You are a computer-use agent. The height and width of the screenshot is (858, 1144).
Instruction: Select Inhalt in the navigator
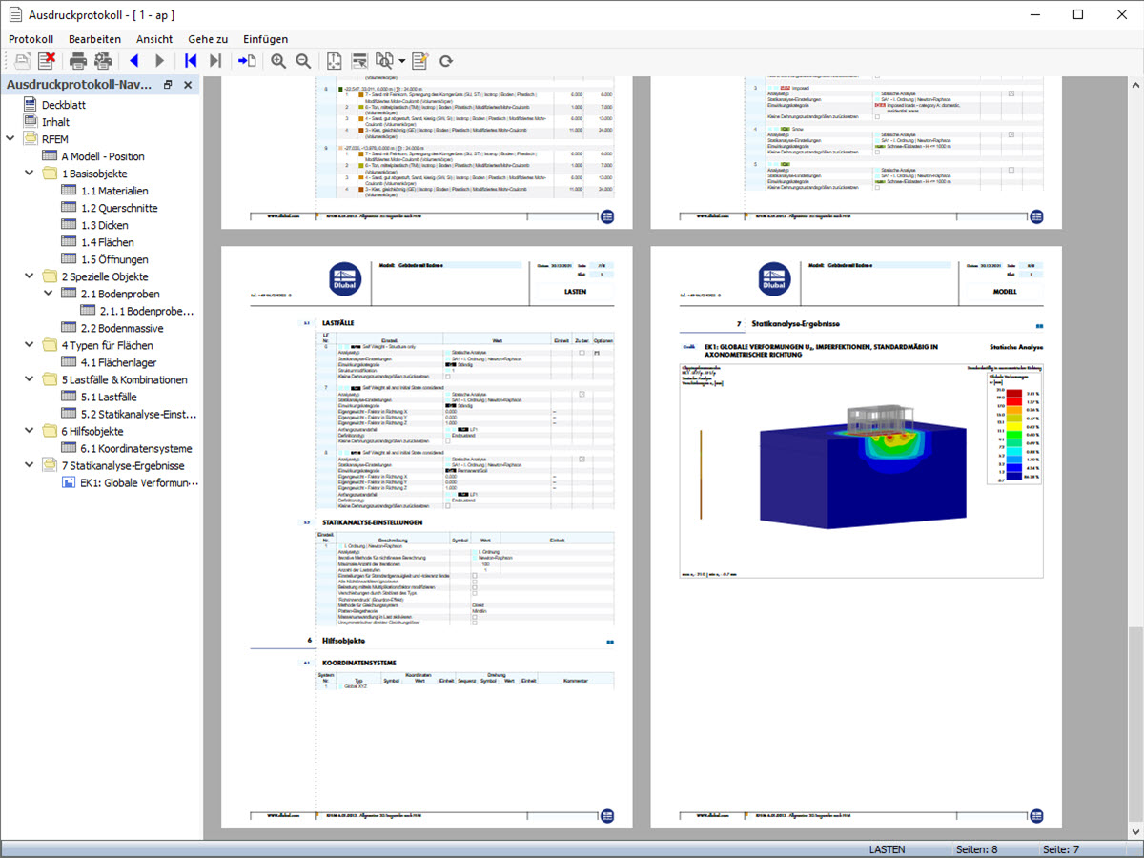[x=55, y=122]
